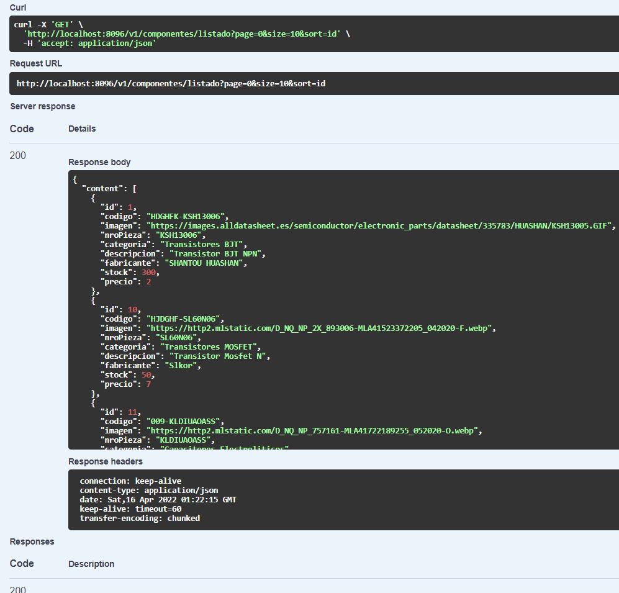Screen dimensions: 619x593
Task: Click fabricante value Slkor
Action: coord(181,366)
